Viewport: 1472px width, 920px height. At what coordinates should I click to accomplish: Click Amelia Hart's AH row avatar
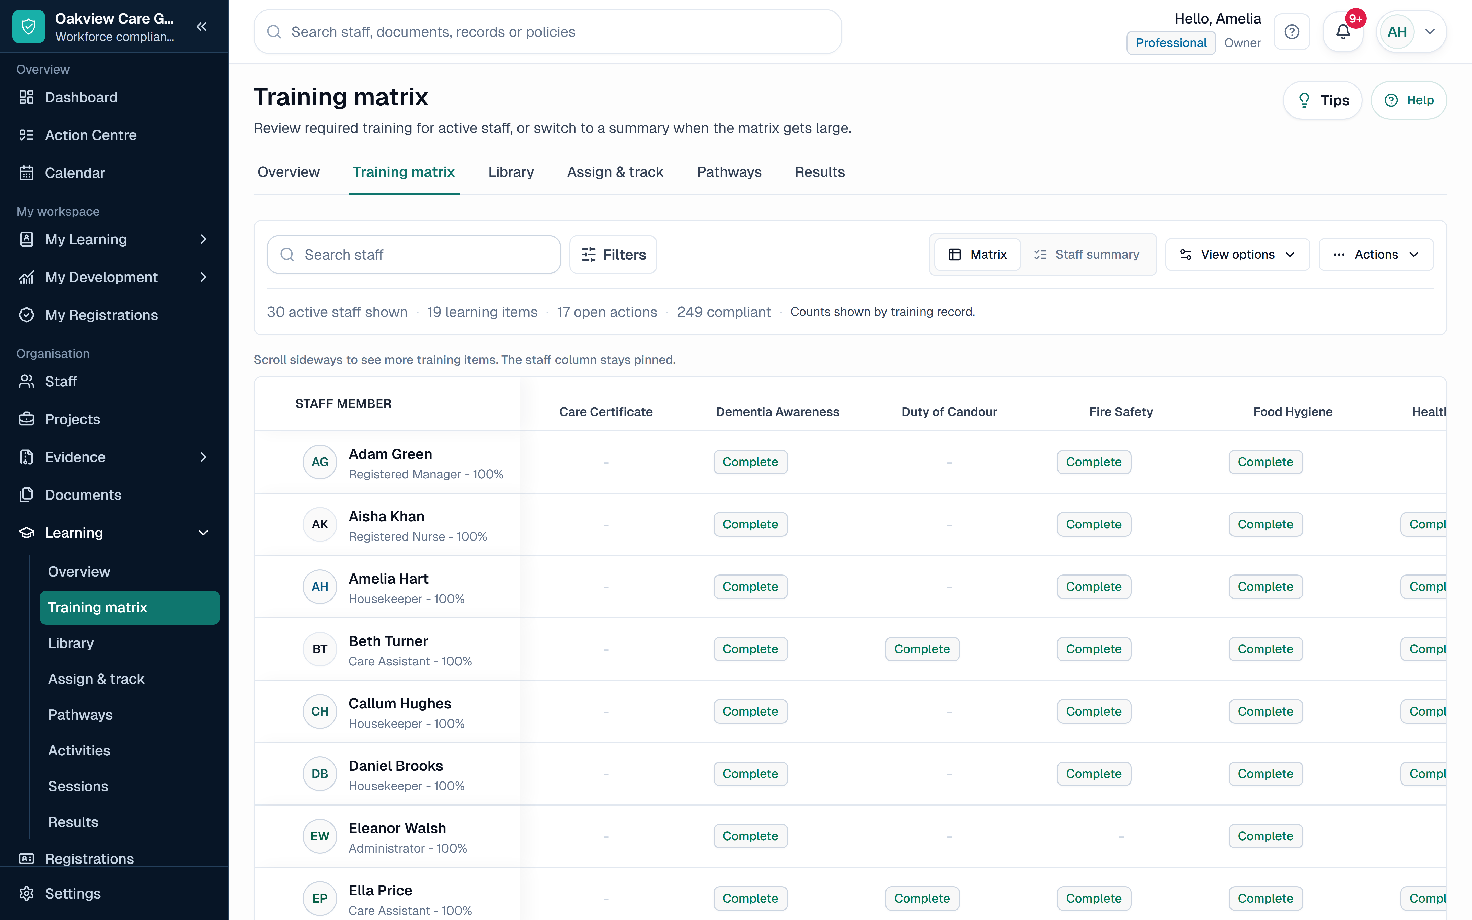(x=320, y=586)
